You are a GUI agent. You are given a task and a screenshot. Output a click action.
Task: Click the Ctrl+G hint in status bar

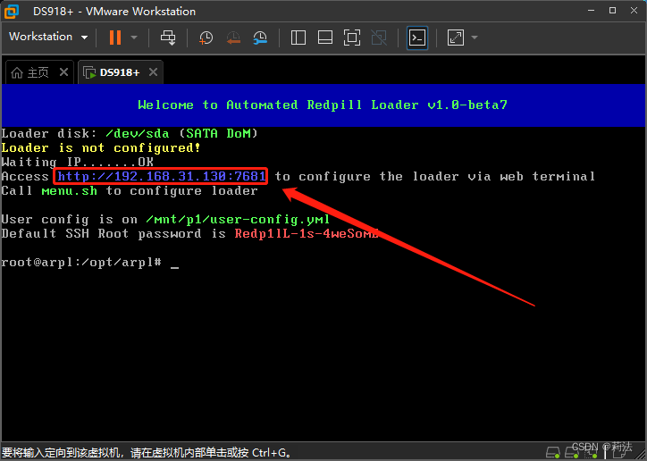(x=270, y=453)
